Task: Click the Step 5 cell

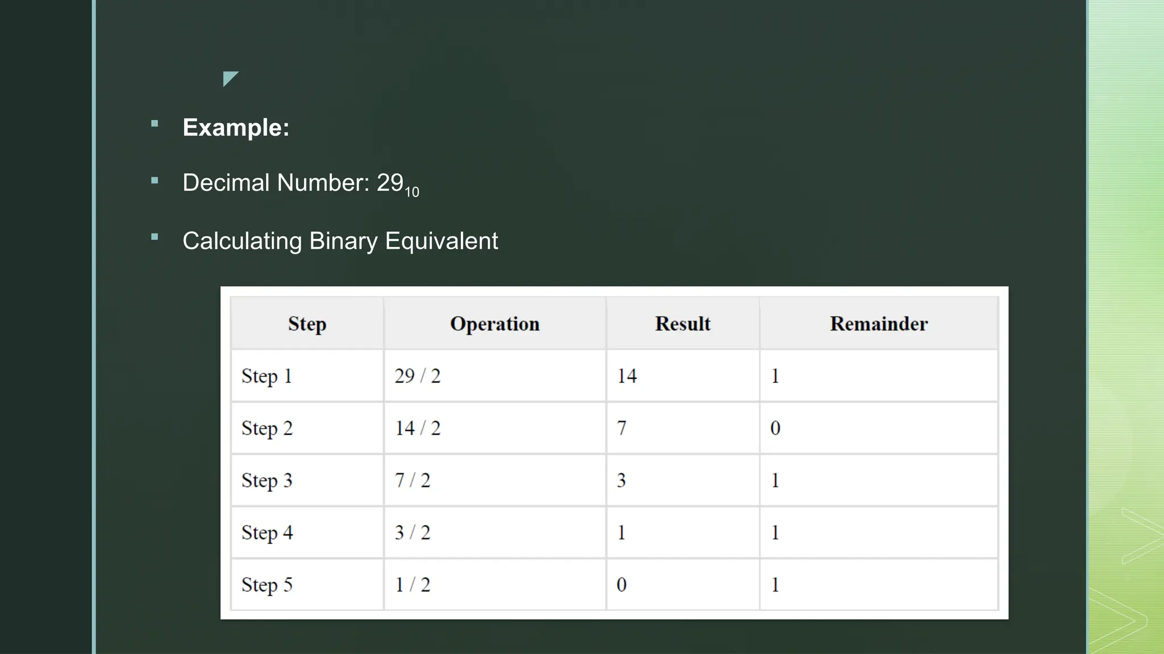Action: [307, 585]
